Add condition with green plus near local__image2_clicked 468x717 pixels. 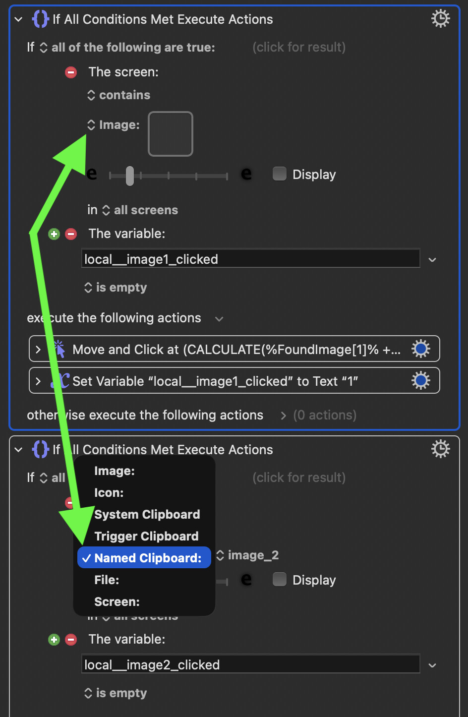pyautogui.click(x=54, y=640)
